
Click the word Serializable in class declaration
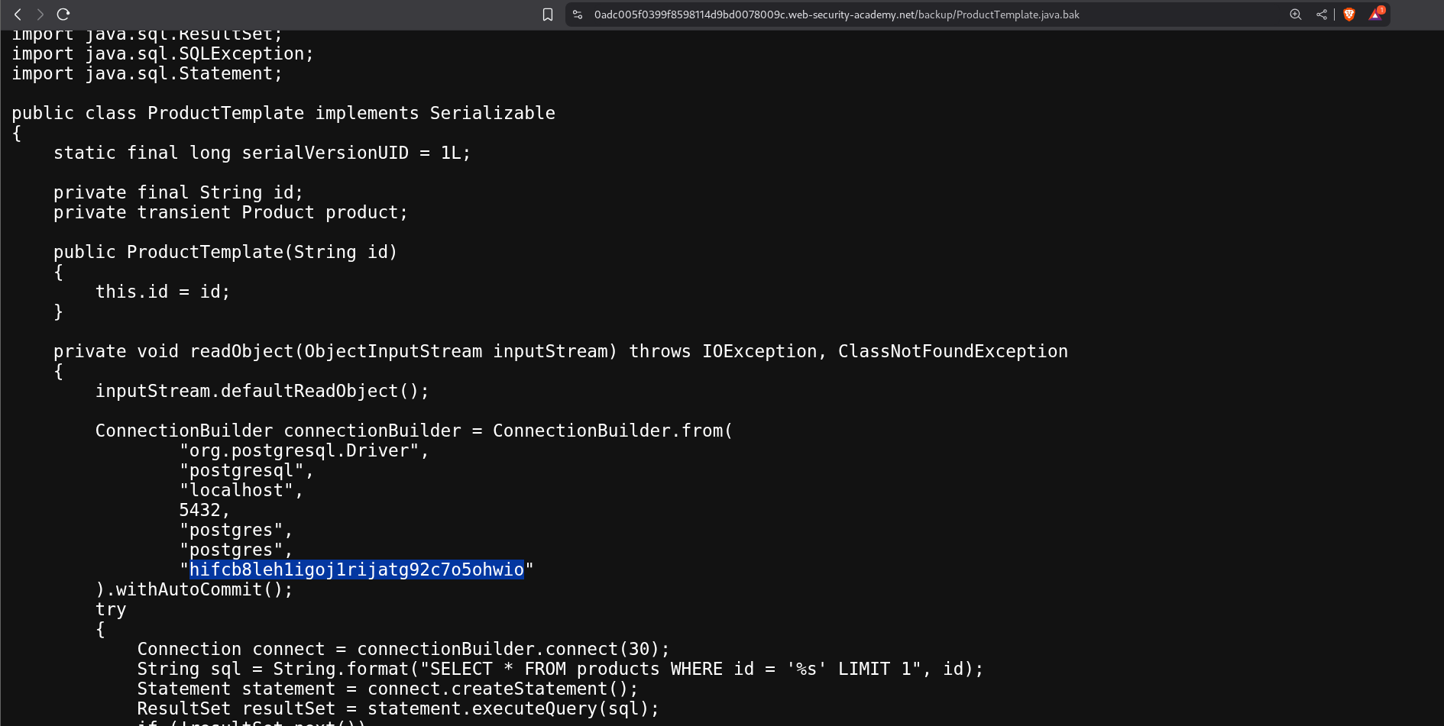pyautogui.click(x=492, y=113)
